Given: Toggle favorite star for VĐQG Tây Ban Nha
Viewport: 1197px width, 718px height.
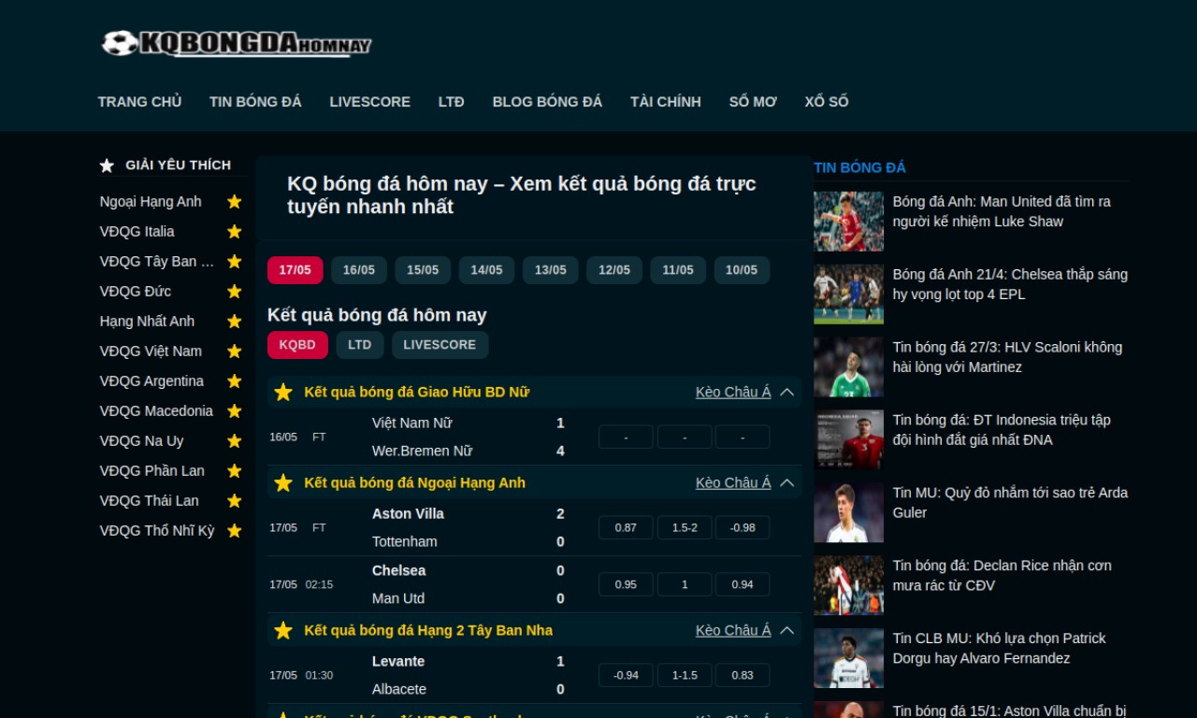Looking at the screenshot, I should tap(235, 262).
